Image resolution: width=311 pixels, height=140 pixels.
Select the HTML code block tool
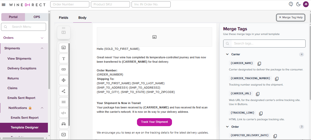tap(64, 113)
